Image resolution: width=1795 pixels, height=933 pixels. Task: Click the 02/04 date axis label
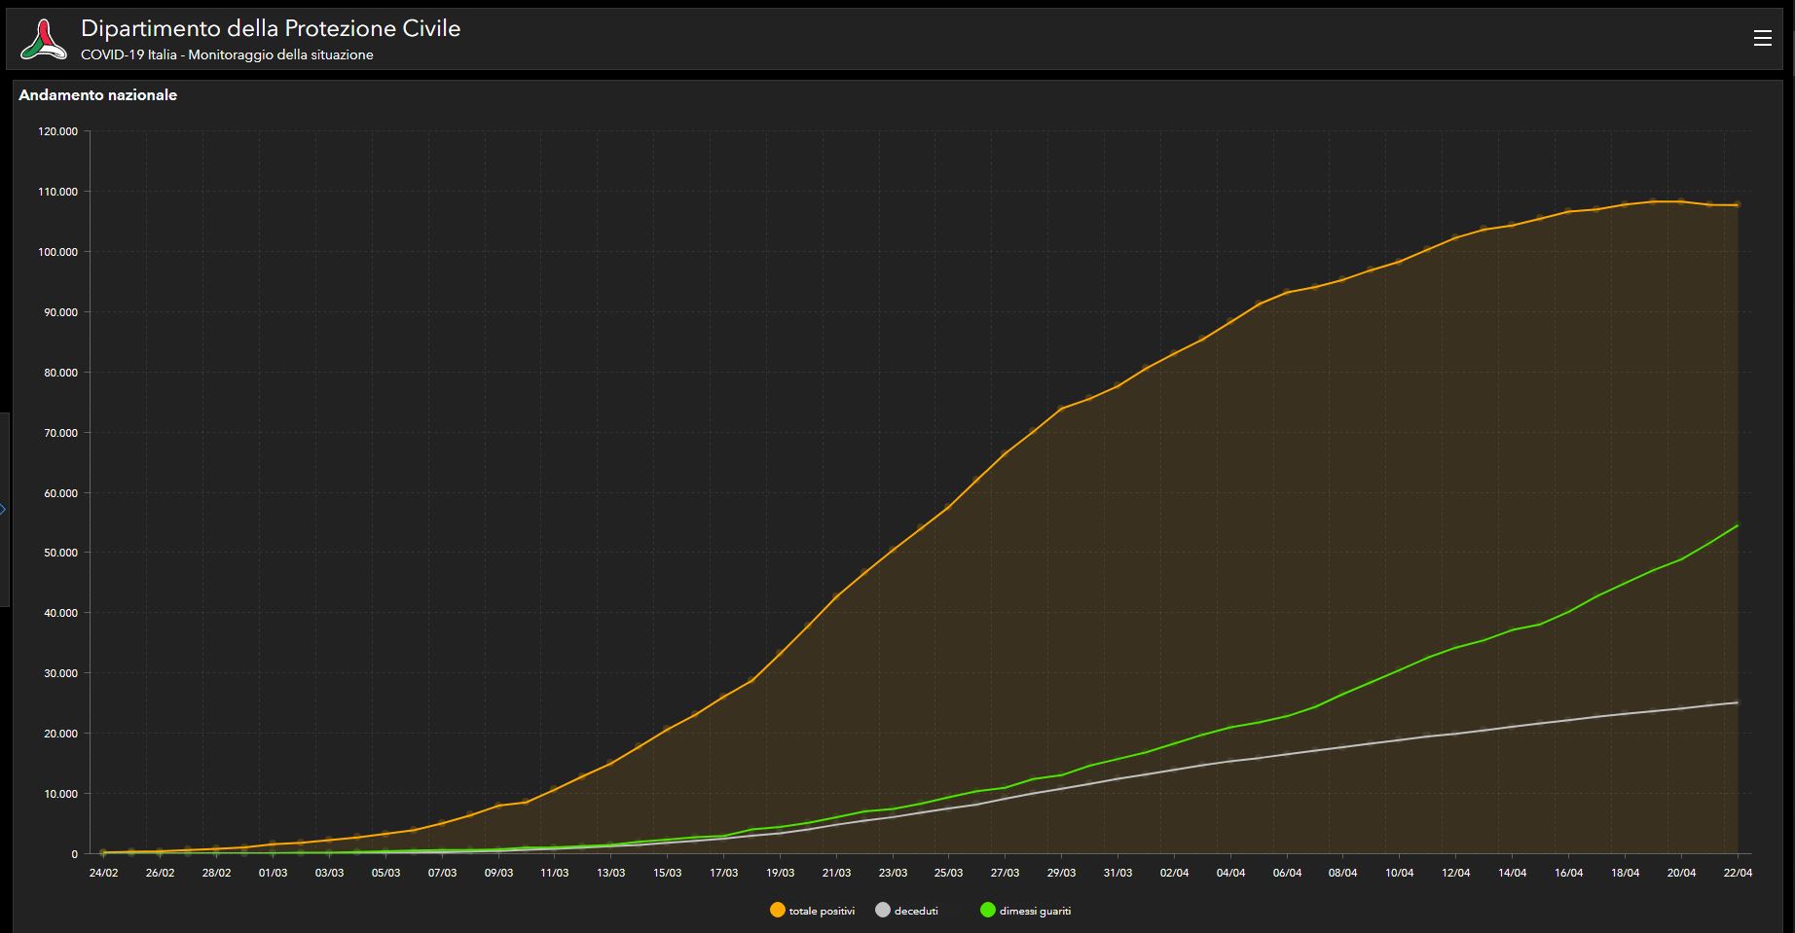click(x=1175, y=873)
